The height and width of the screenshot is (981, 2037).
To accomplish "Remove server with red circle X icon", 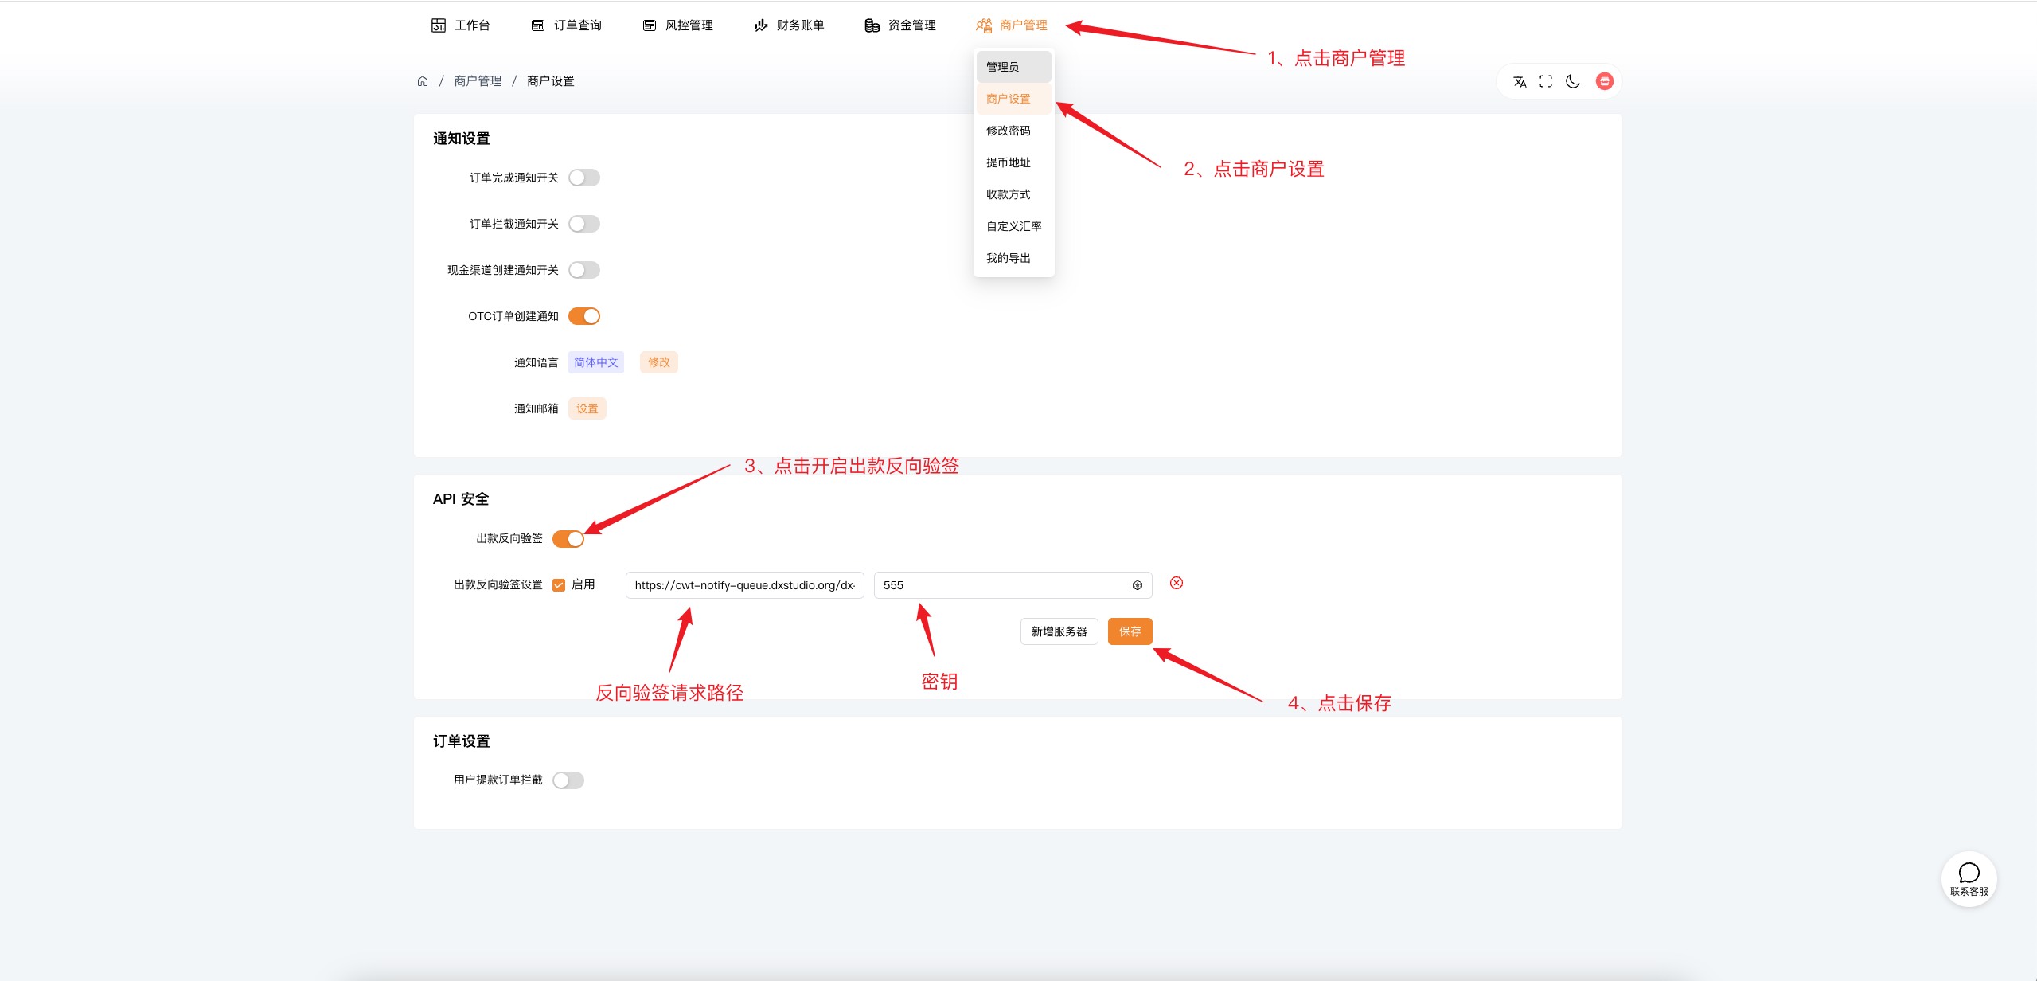I will (x=1176, y=583).
